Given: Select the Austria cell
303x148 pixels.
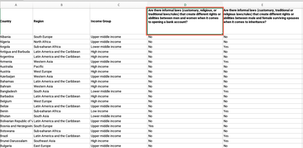Looking at the screenshot, I should 17,71.
